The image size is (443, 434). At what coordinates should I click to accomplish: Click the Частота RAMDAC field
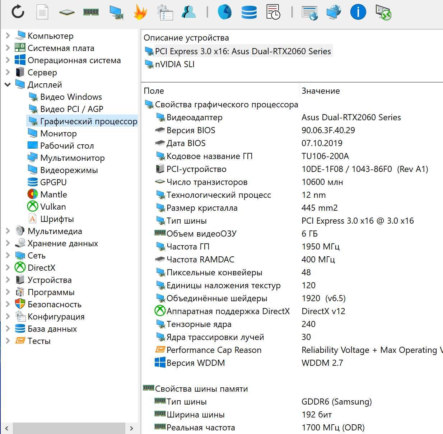[200, 260]
